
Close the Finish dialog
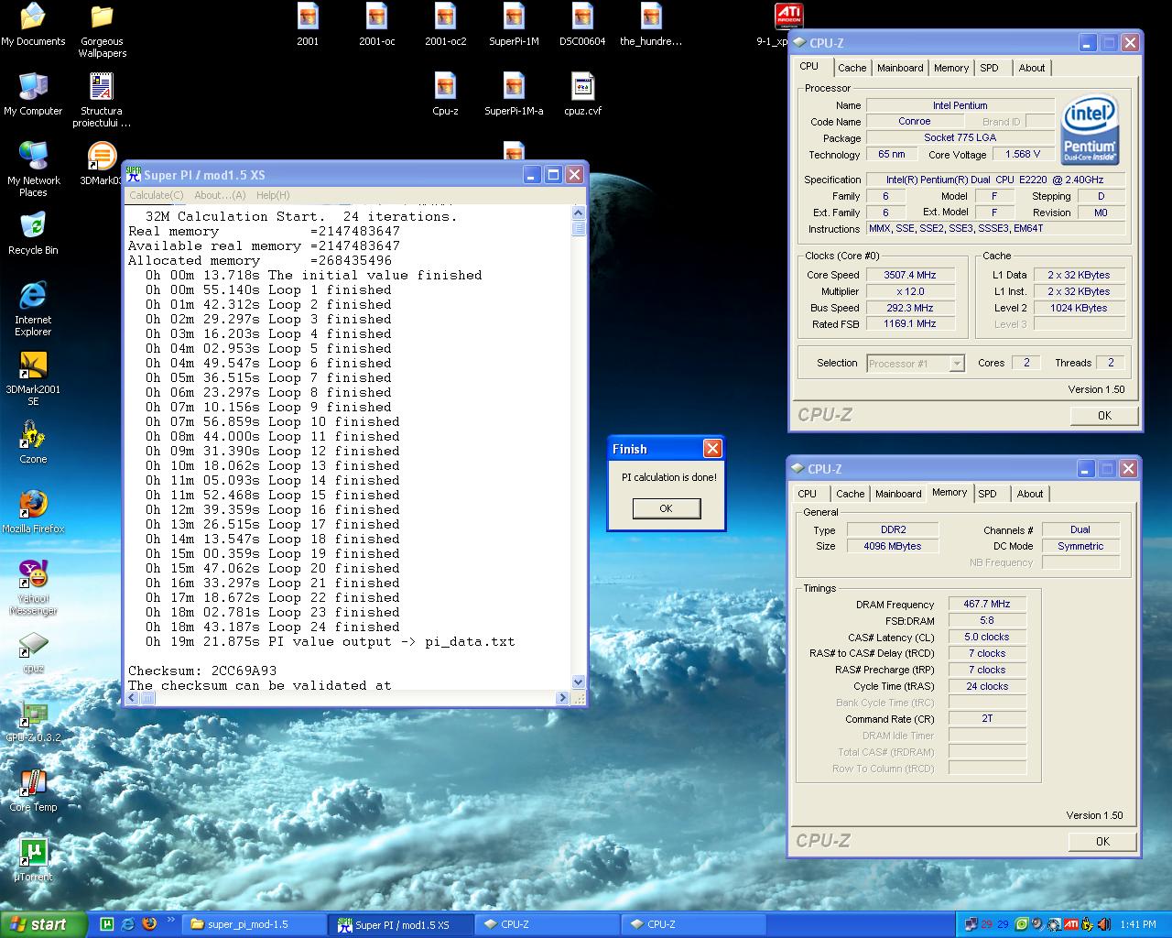pyautogui.click(x=712, y=448)
